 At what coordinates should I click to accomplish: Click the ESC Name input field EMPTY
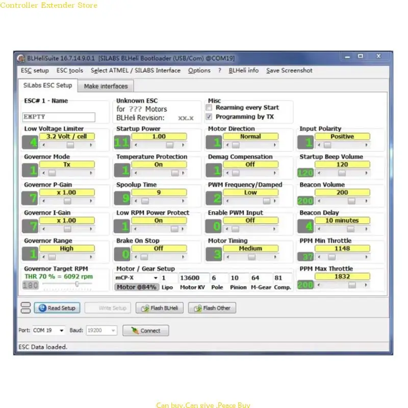pyautogui.click(x=59, y=117)
